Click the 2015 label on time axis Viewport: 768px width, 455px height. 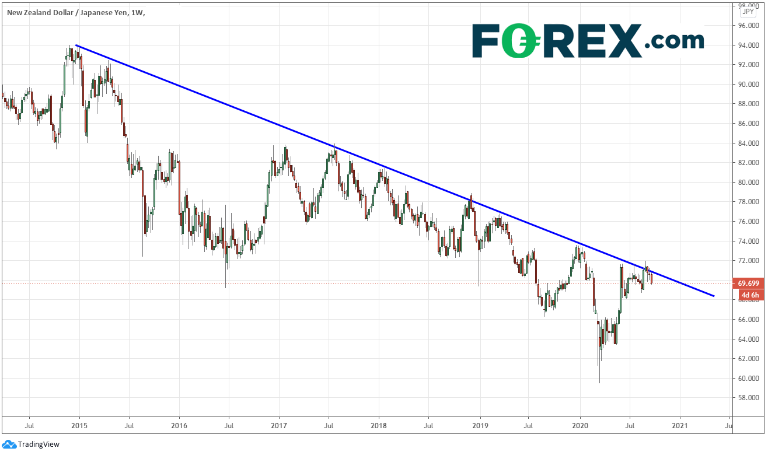79,426
